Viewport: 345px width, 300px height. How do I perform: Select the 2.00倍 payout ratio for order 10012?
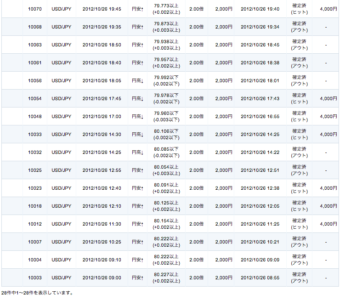coord(196,224)
